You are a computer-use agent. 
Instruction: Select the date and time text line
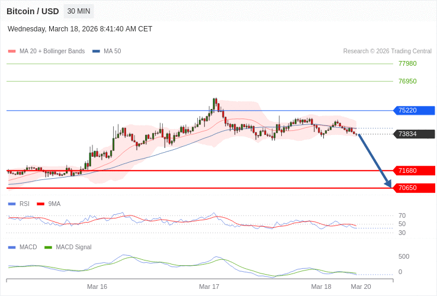[x=80, y=29]
